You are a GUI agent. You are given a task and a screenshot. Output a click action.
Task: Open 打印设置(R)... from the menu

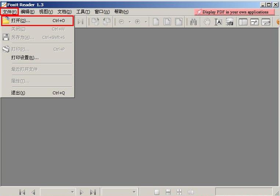pyautogui.click(x=37, y=58)
